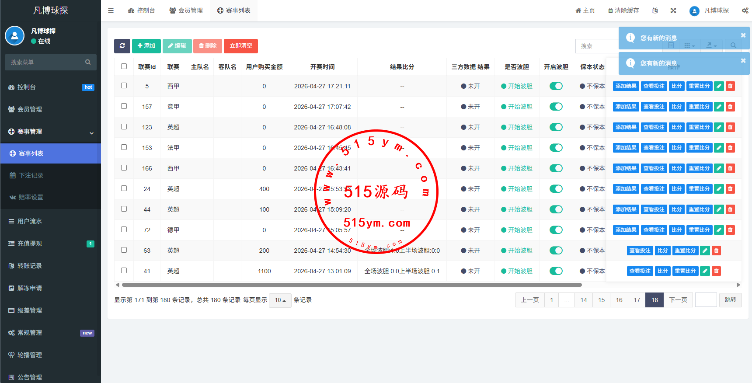Click the fullscreen icon in top bar
The height and width of the screenshot is (383, 752).
point(673,10)
